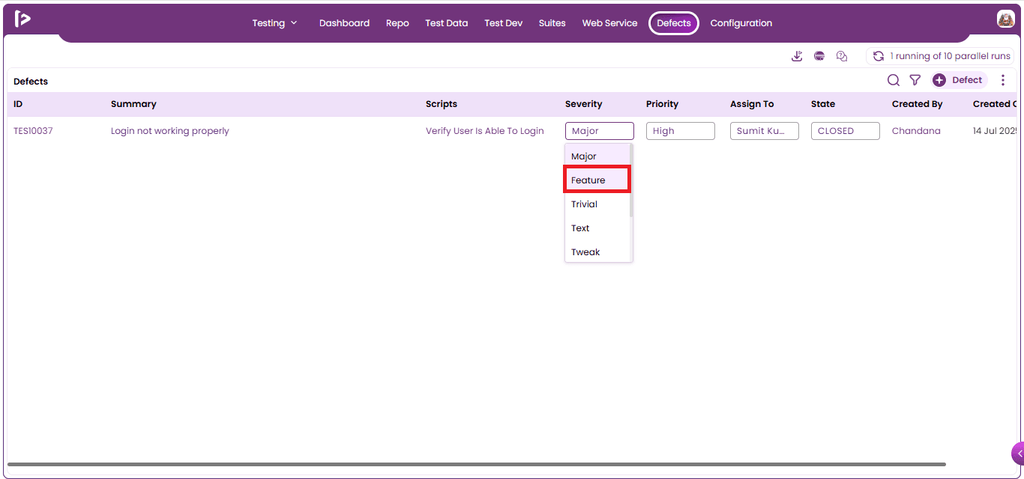Open the Priority dropdown showing High
Image resolution: width=1024 pixels, height=479 pixels.
coord(681,131)
